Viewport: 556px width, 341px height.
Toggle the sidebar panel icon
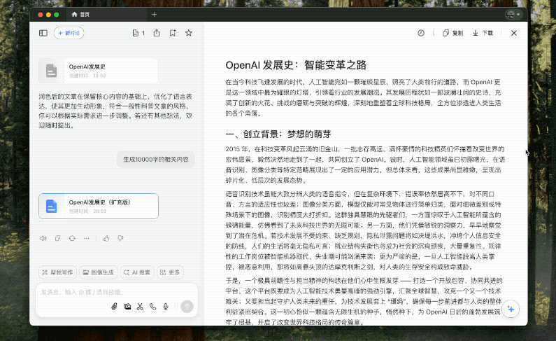click(x=43, y=33)
